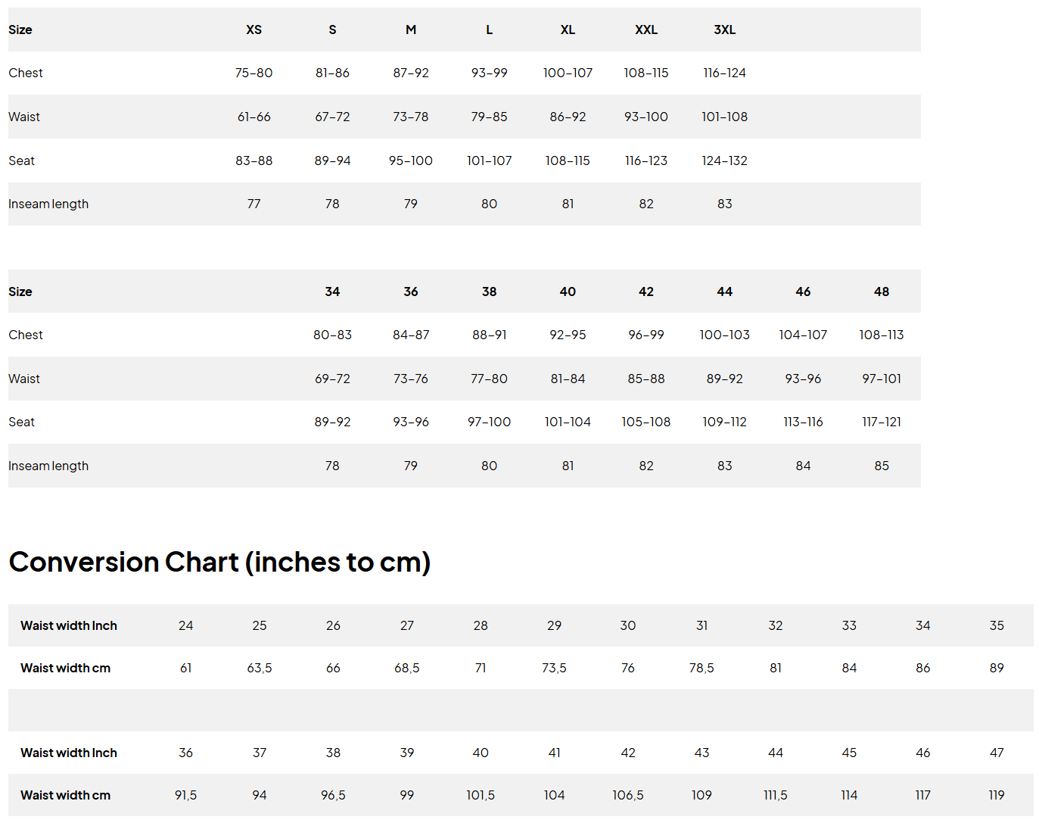Select size M column header
This screenshot has height=823, width=1039.
410,30
